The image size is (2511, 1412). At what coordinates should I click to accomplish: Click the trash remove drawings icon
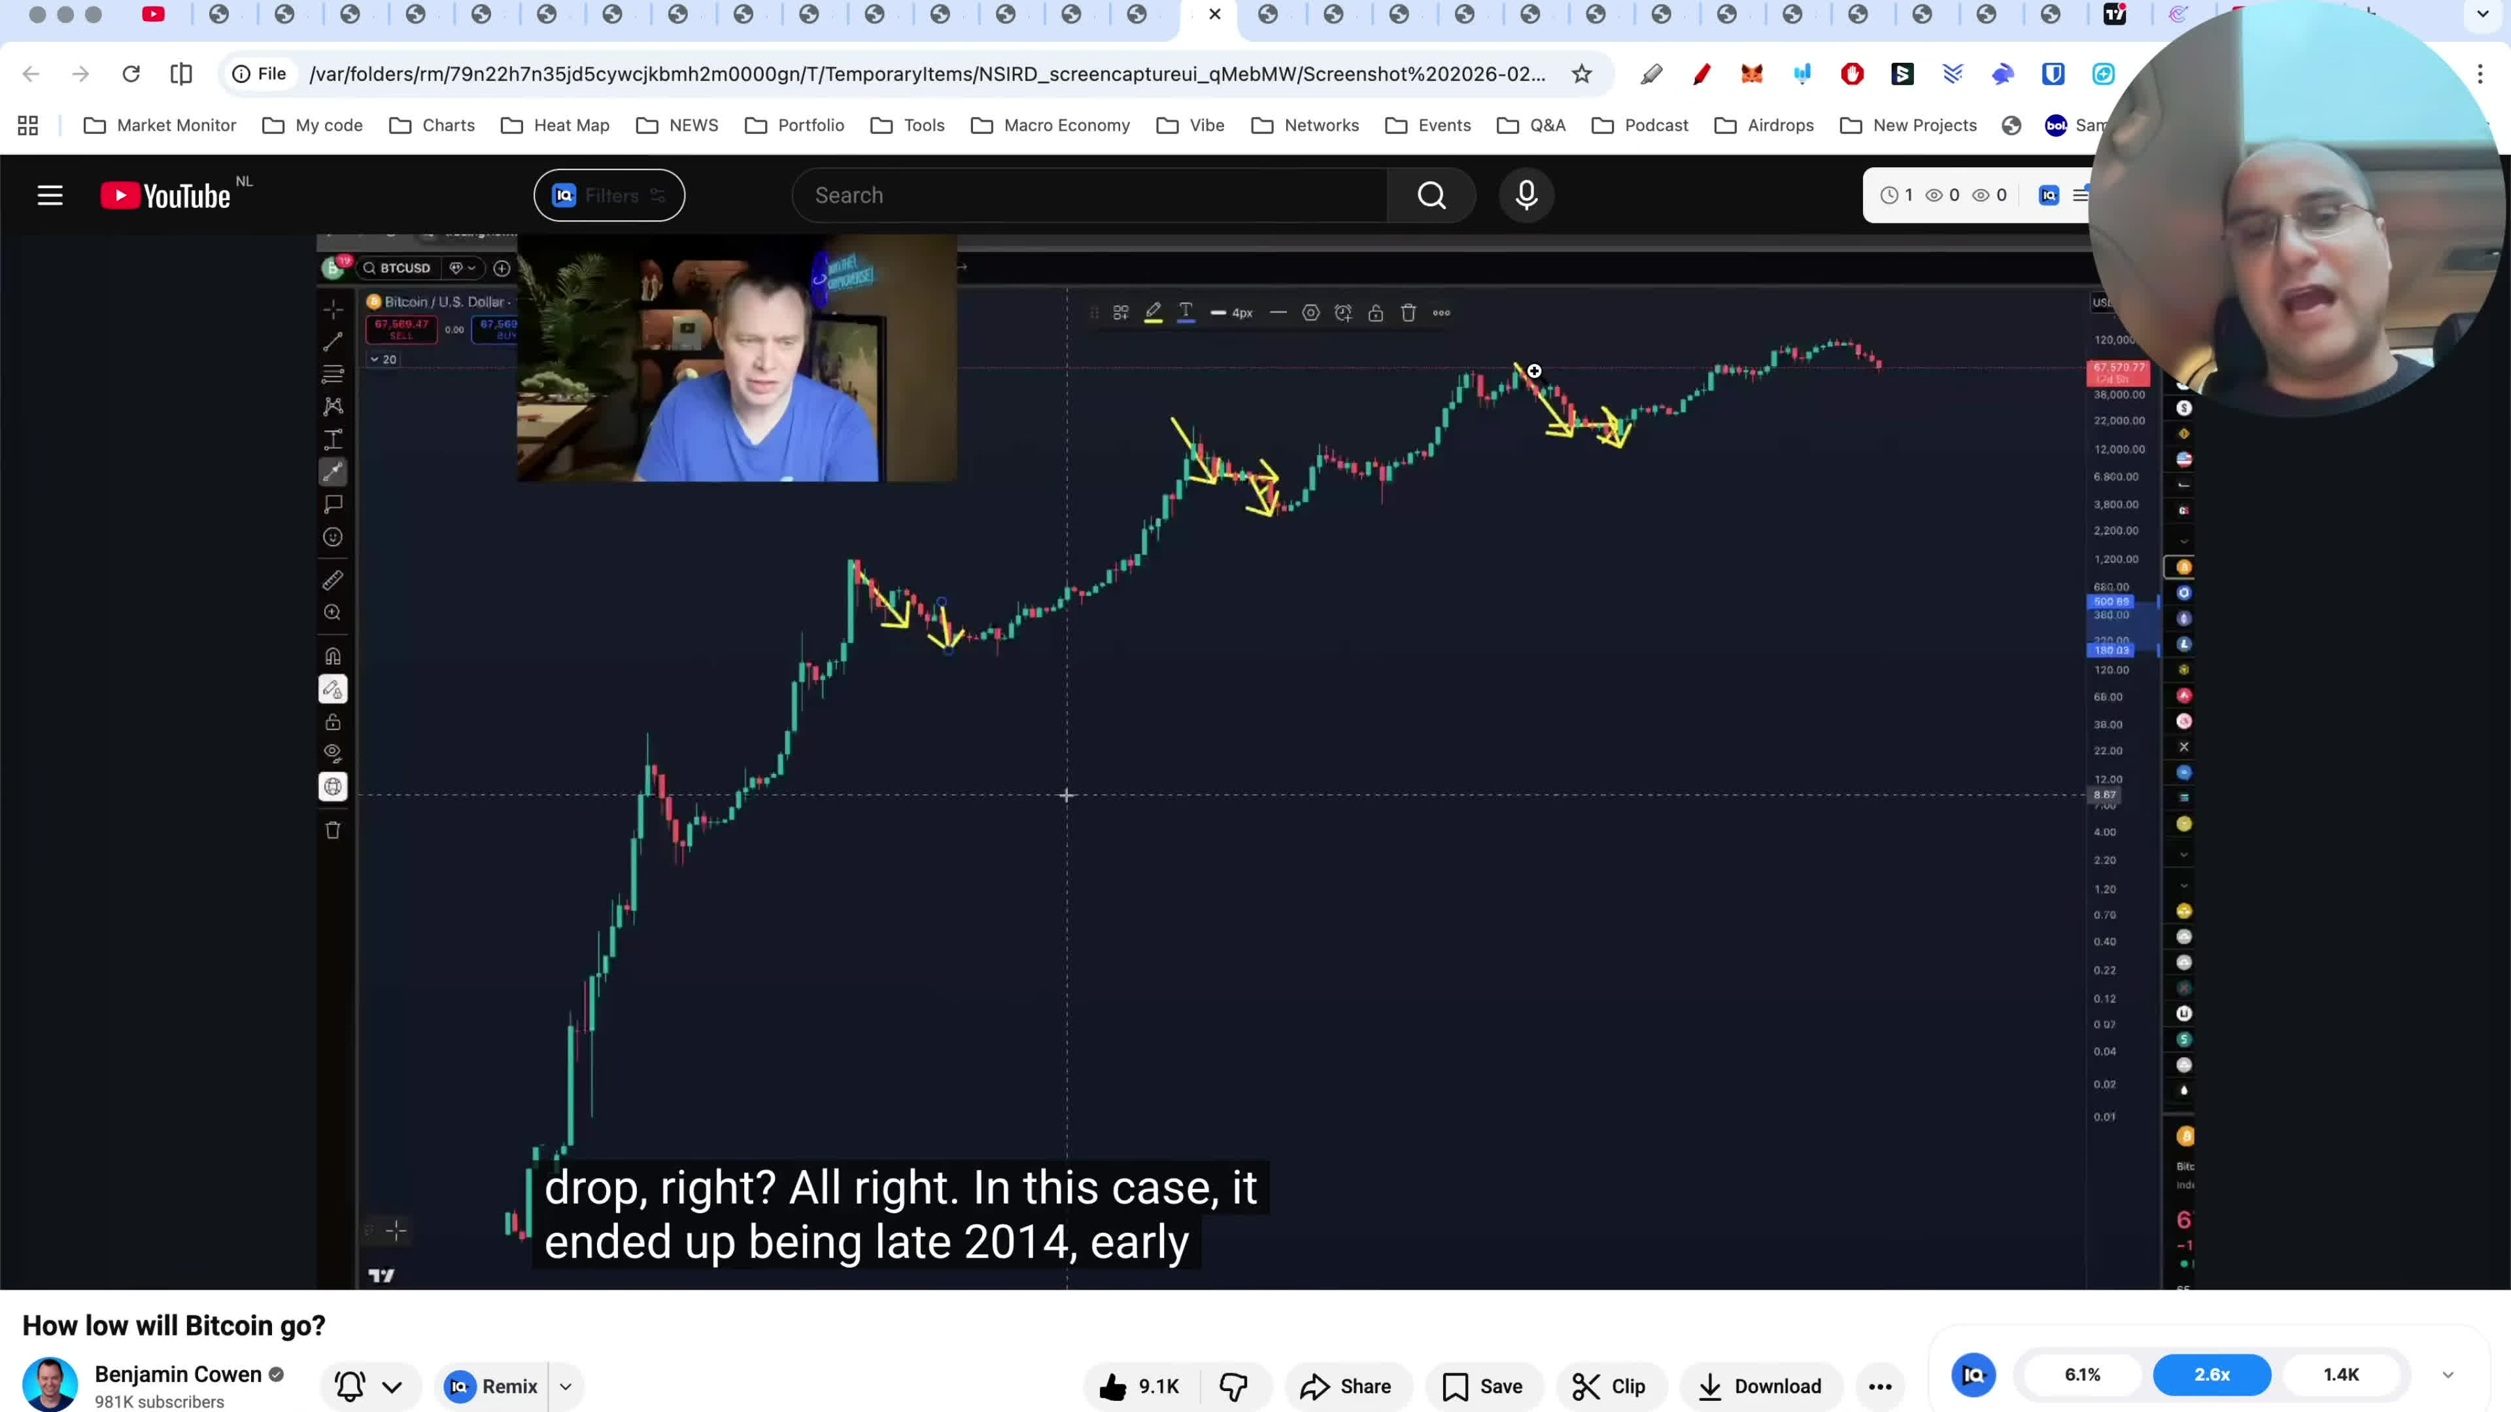(x=332, y=830)
